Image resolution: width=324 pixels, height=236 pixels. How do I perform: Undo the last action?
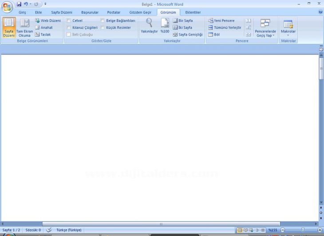(26, 4)
